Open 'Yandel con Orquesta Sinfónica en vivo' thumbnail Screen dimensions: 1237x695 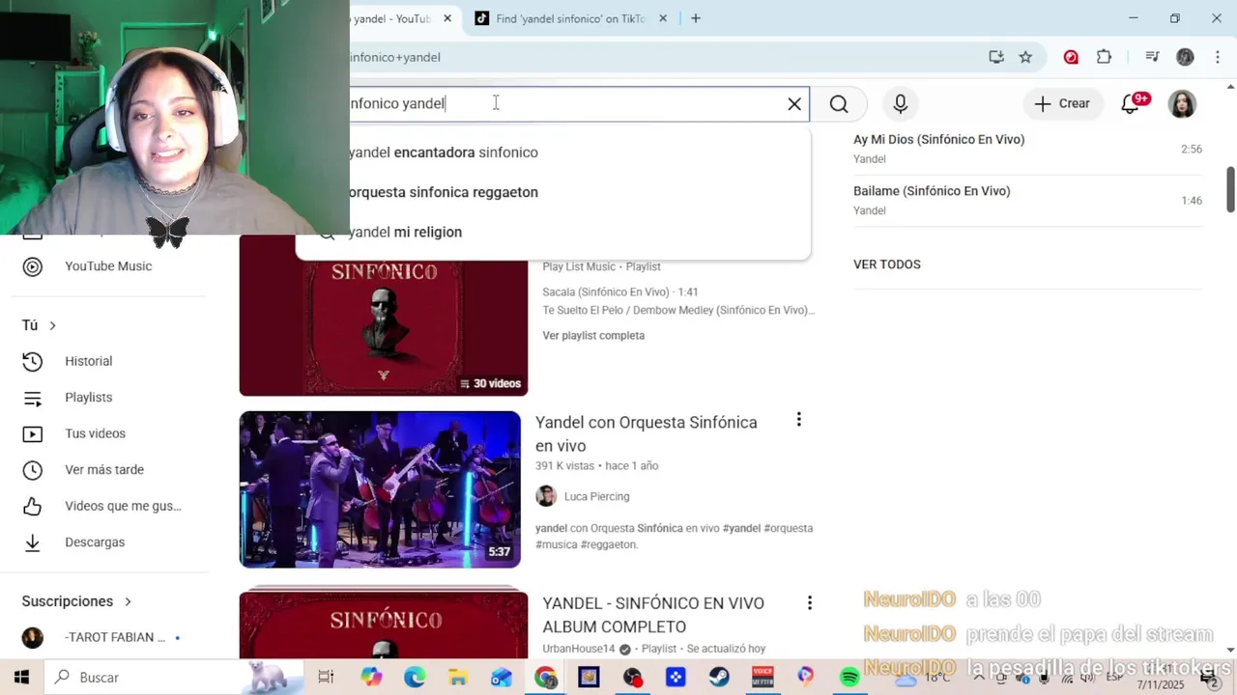[x=380, y=489]
